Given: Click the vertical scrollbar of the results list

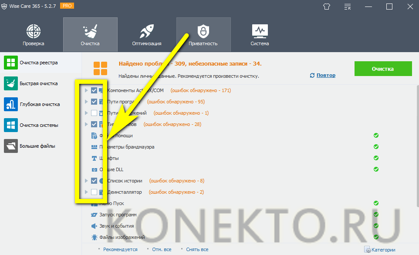Looking at the screenshot, I should point(418,146).
